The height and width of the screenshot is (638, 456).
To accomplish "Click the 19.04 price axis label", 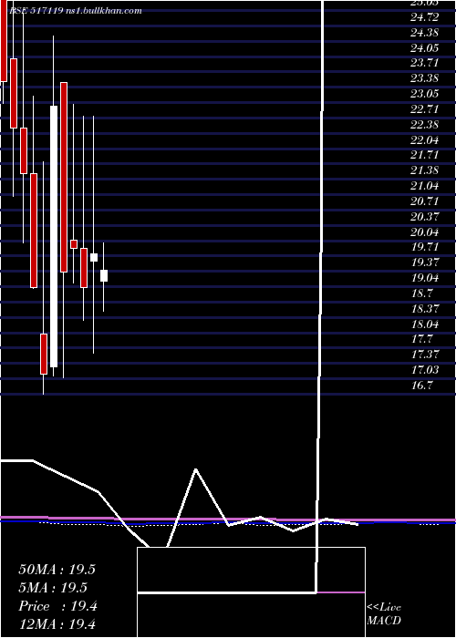I will pos(425,278).
